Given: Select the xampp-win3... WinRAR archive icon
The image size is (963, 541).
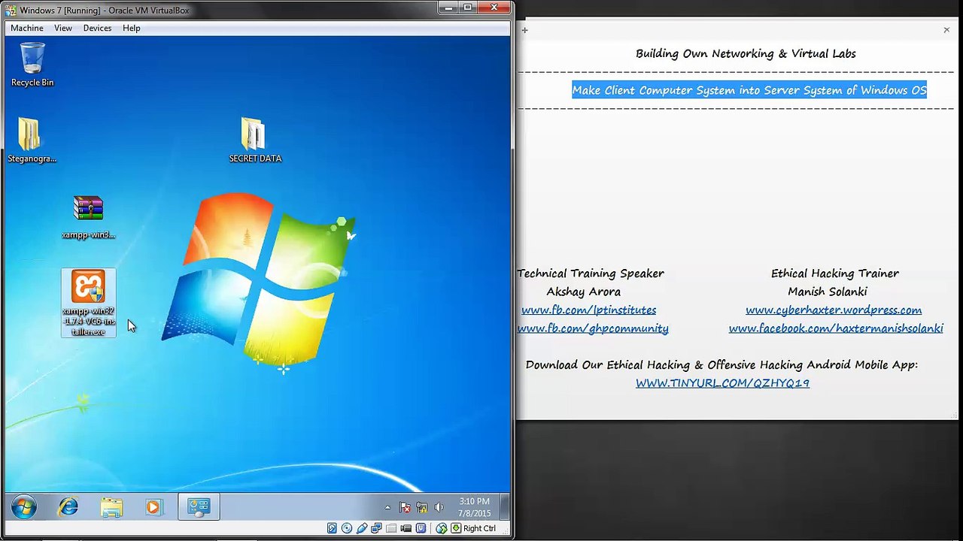Looking at the screenshot, I should click(88, 217).
